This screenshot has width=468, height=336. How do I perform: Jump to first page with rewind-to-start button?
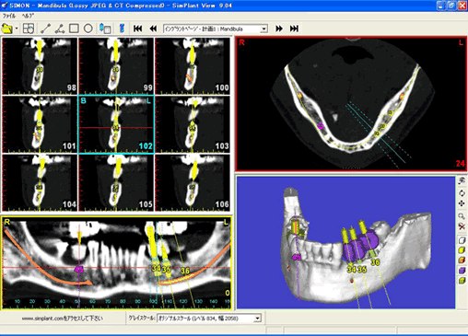138,29
